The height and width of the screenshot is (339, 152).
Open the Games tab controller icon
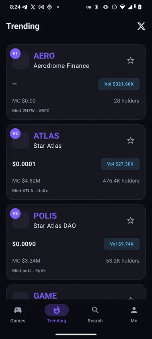tap(18, 310)
